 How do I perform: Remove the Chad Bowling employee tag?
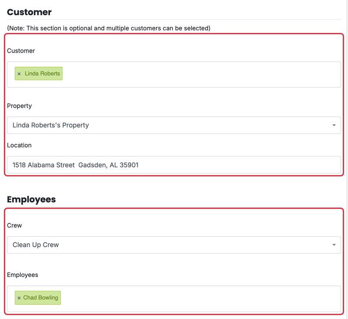pyautogui.click(x=19, y=298)
